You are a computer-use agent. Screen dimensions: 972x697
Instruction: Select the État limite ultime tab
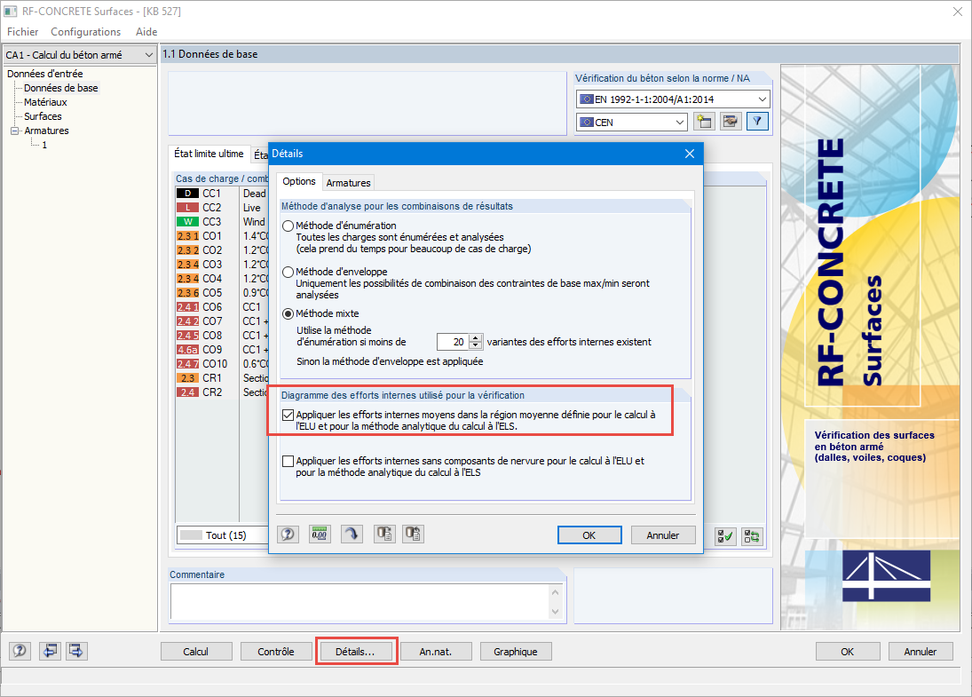pyautogui.click(x=209, y=154)
